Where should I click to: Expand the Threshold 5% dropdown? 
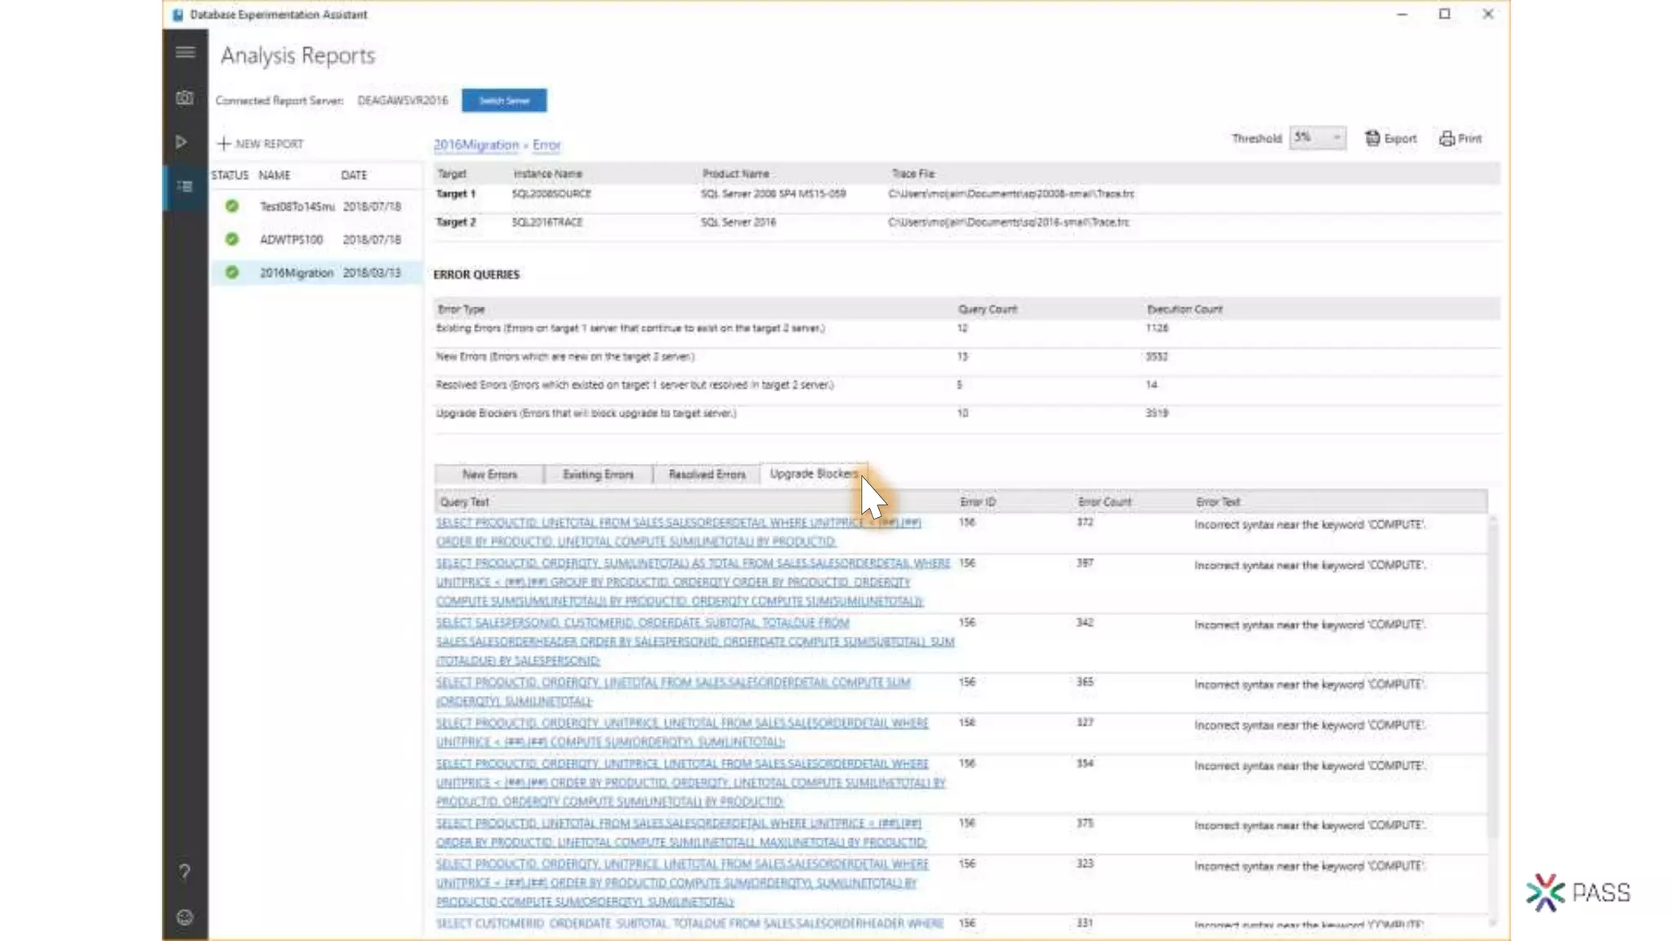click(1317, 138)
